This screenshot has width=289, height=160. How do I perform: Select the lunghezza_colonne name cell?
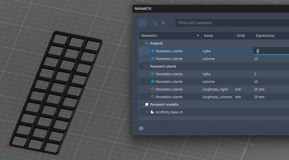coord(217,97)
